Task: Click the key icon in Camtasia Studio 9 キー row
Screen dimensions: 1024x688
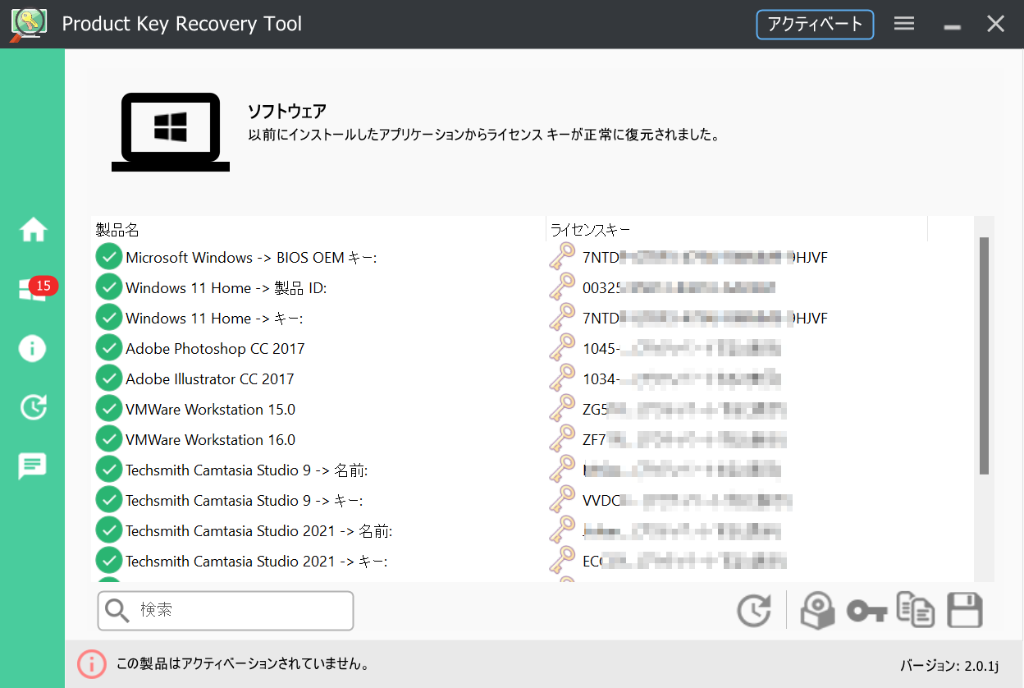Action: pos(562,500)
